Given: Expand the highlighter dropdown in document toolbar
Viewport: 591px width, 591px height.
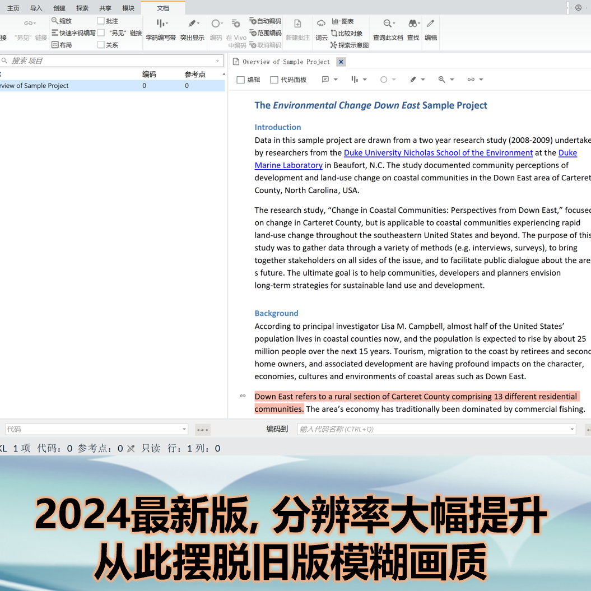Looking at the screenshot, I should (x=422, y=80).
